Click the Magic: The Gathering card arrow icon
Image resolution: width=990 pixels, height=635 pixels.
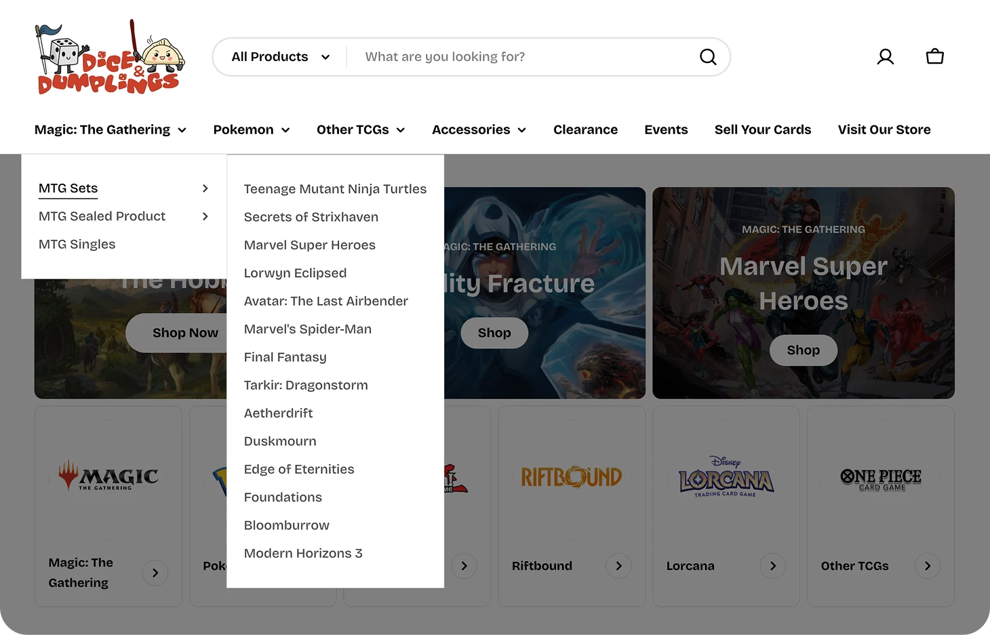pos(155,573)
